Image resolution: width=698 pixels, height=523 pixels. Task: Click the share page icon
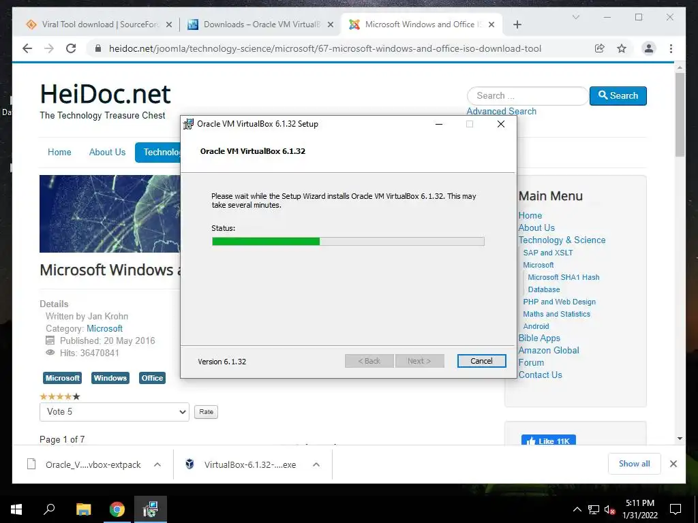[x=600, y=48]
